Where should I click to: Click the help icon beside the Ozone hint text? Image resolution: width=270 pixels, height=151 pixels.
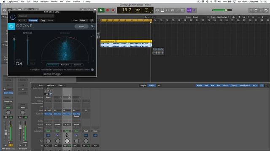click(92, 70)
